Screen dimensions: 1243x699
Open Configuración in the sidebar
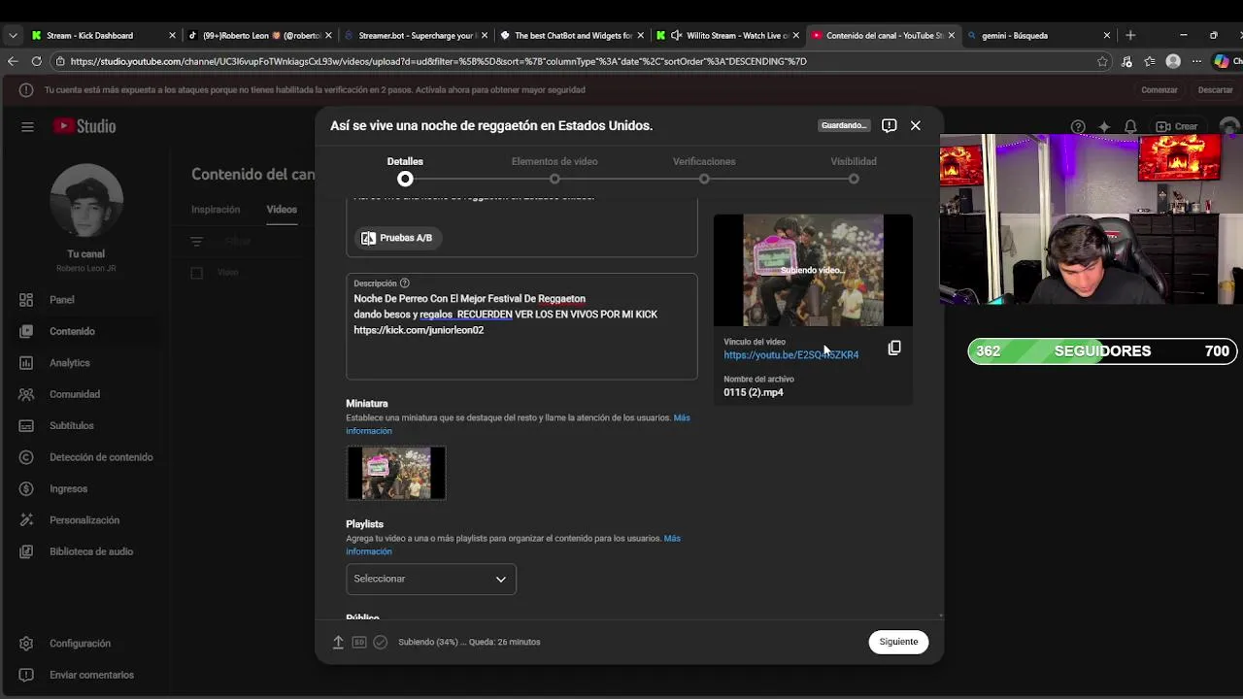[x=80, y=644]
